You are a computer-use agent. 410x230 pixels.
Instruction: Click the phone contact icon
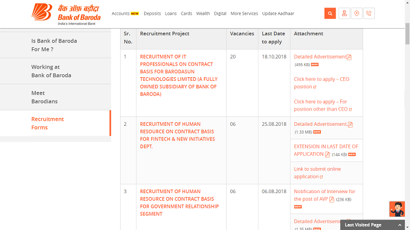[x=368, y=13]
